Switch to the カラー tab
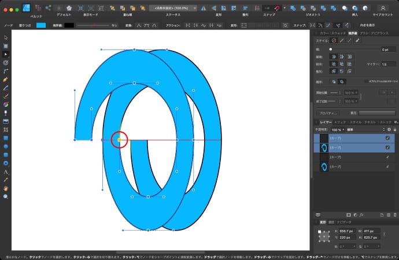The image size is (399, 260). click(x=323, y=34)
